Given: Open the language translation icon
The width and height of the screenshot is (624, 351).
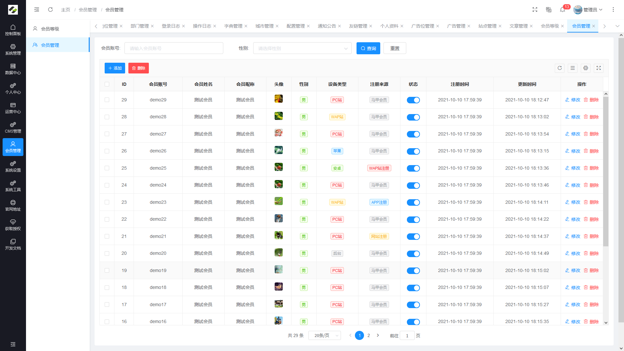Looking at the screenshot, I should pyautogui.click(x=549, y=10).
